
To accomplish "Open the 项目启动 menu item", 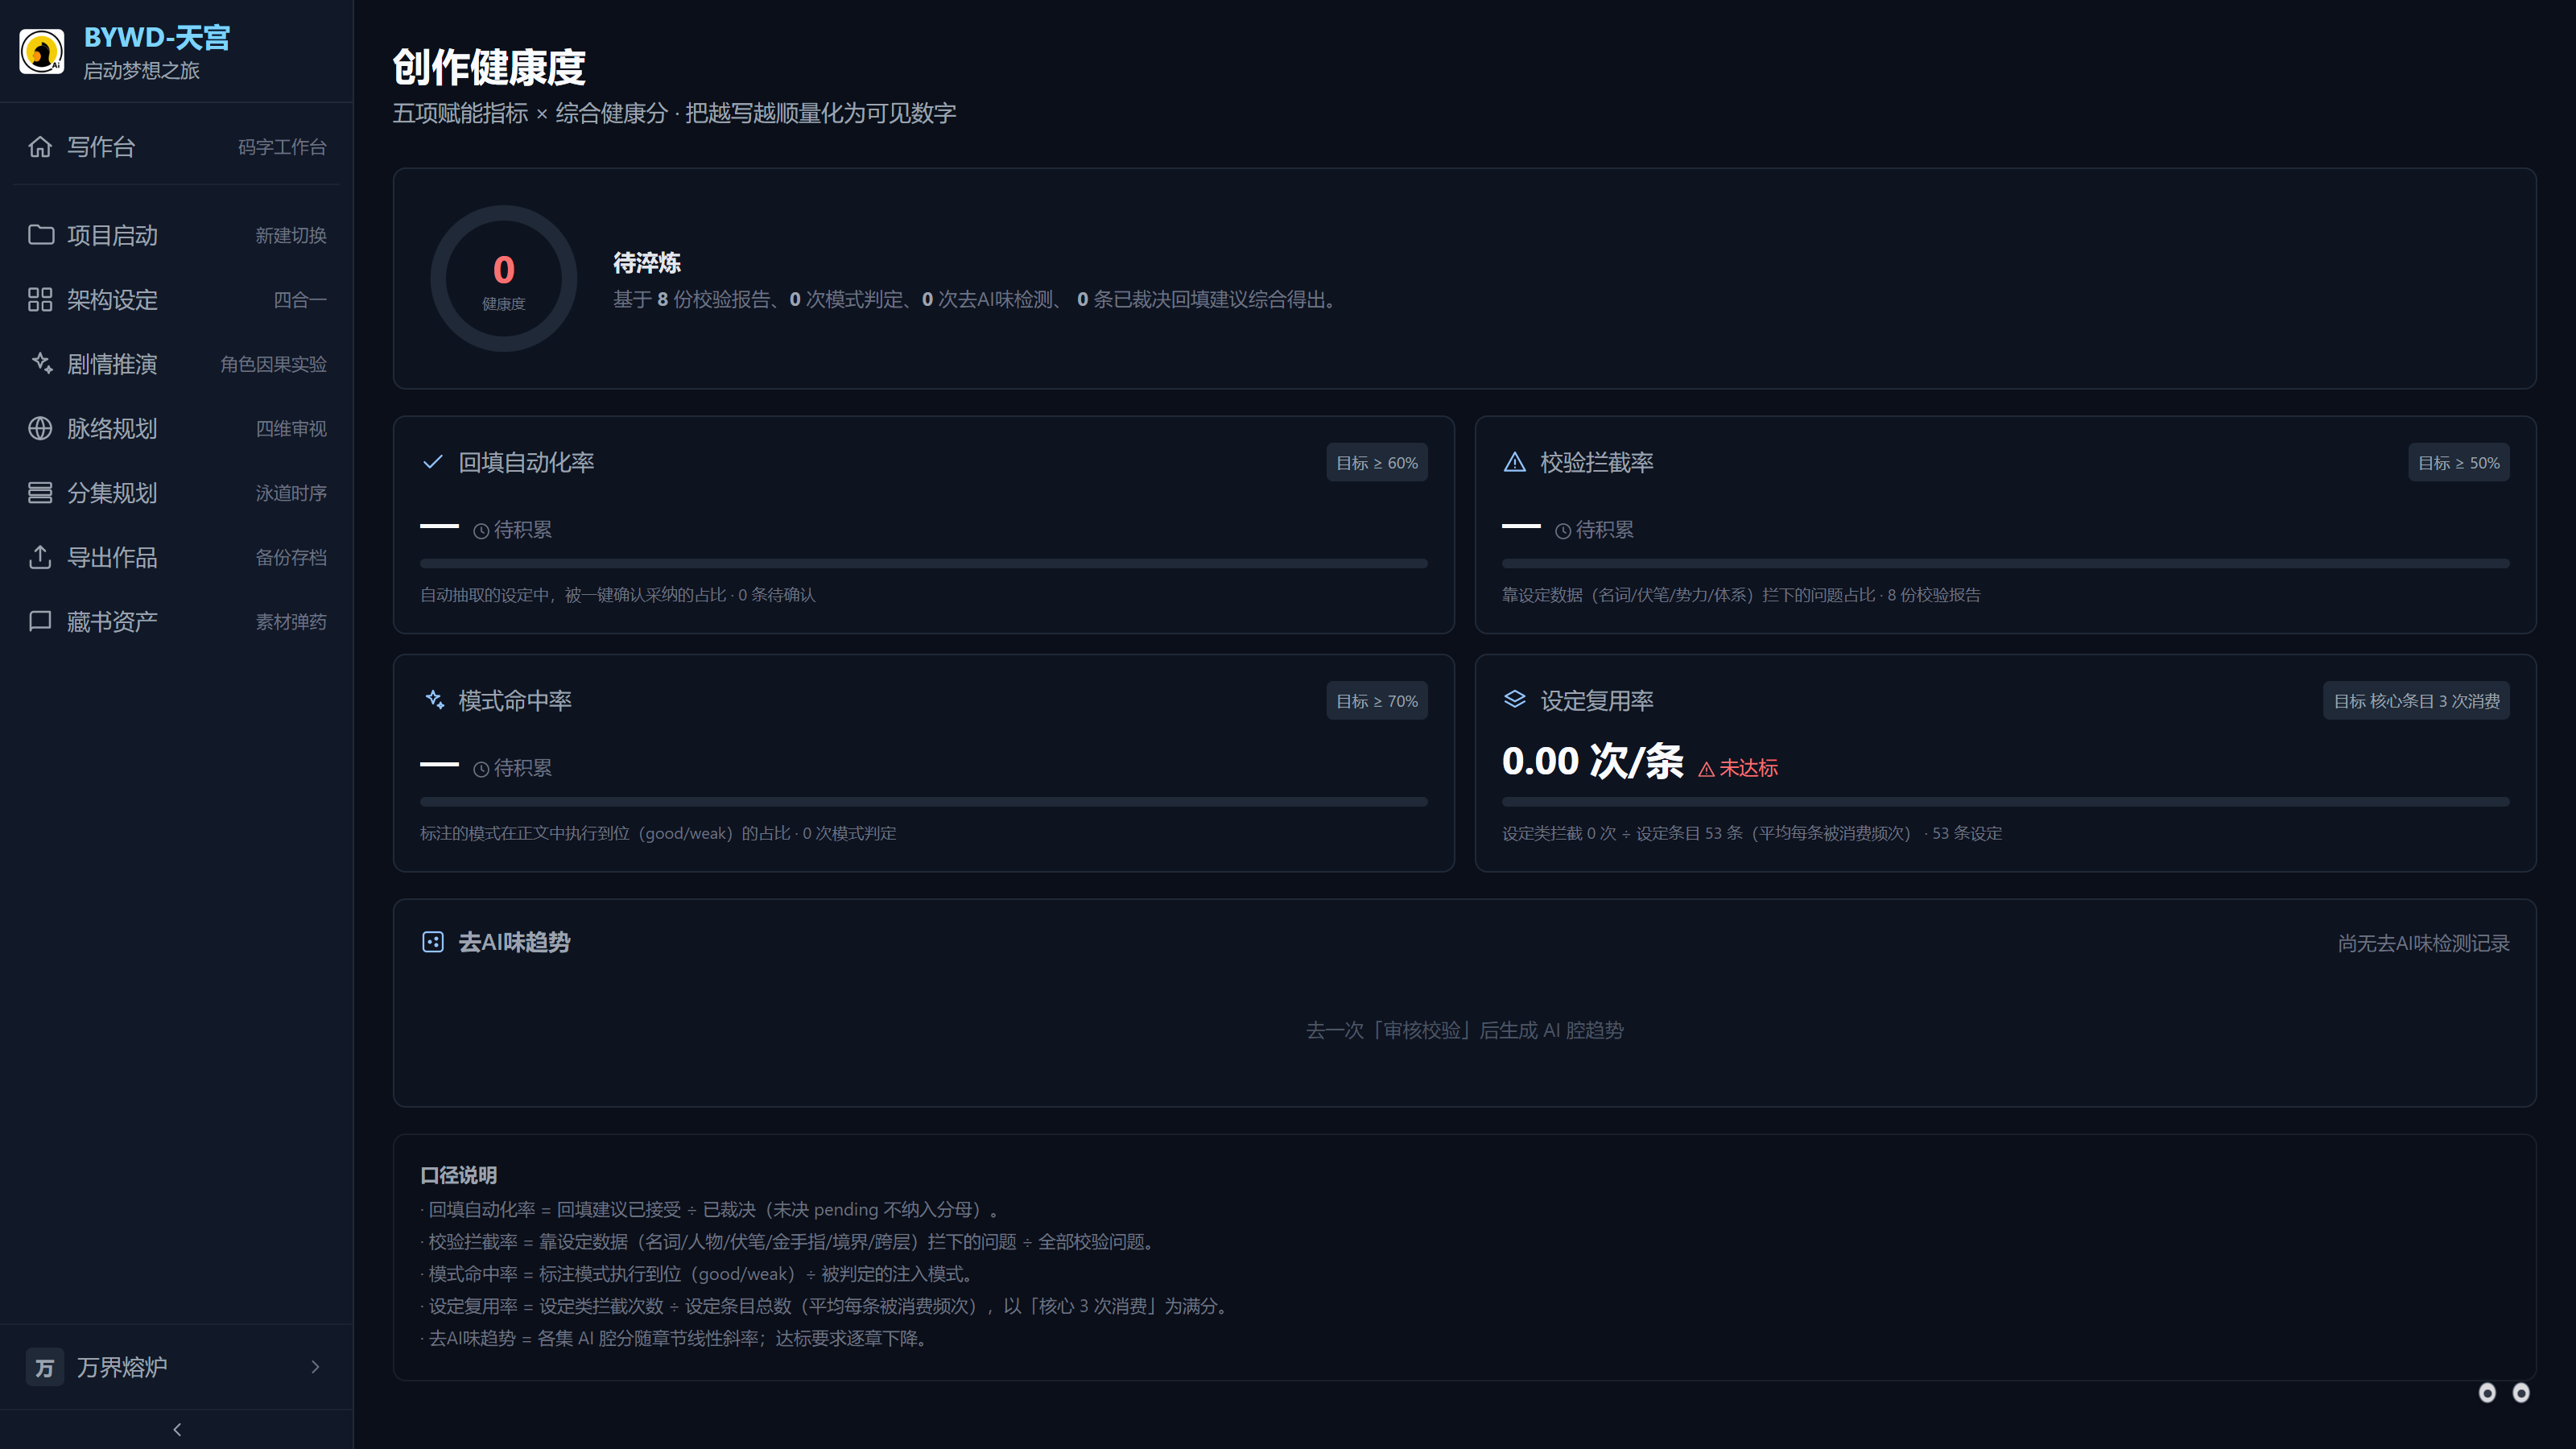I will 177,235.
